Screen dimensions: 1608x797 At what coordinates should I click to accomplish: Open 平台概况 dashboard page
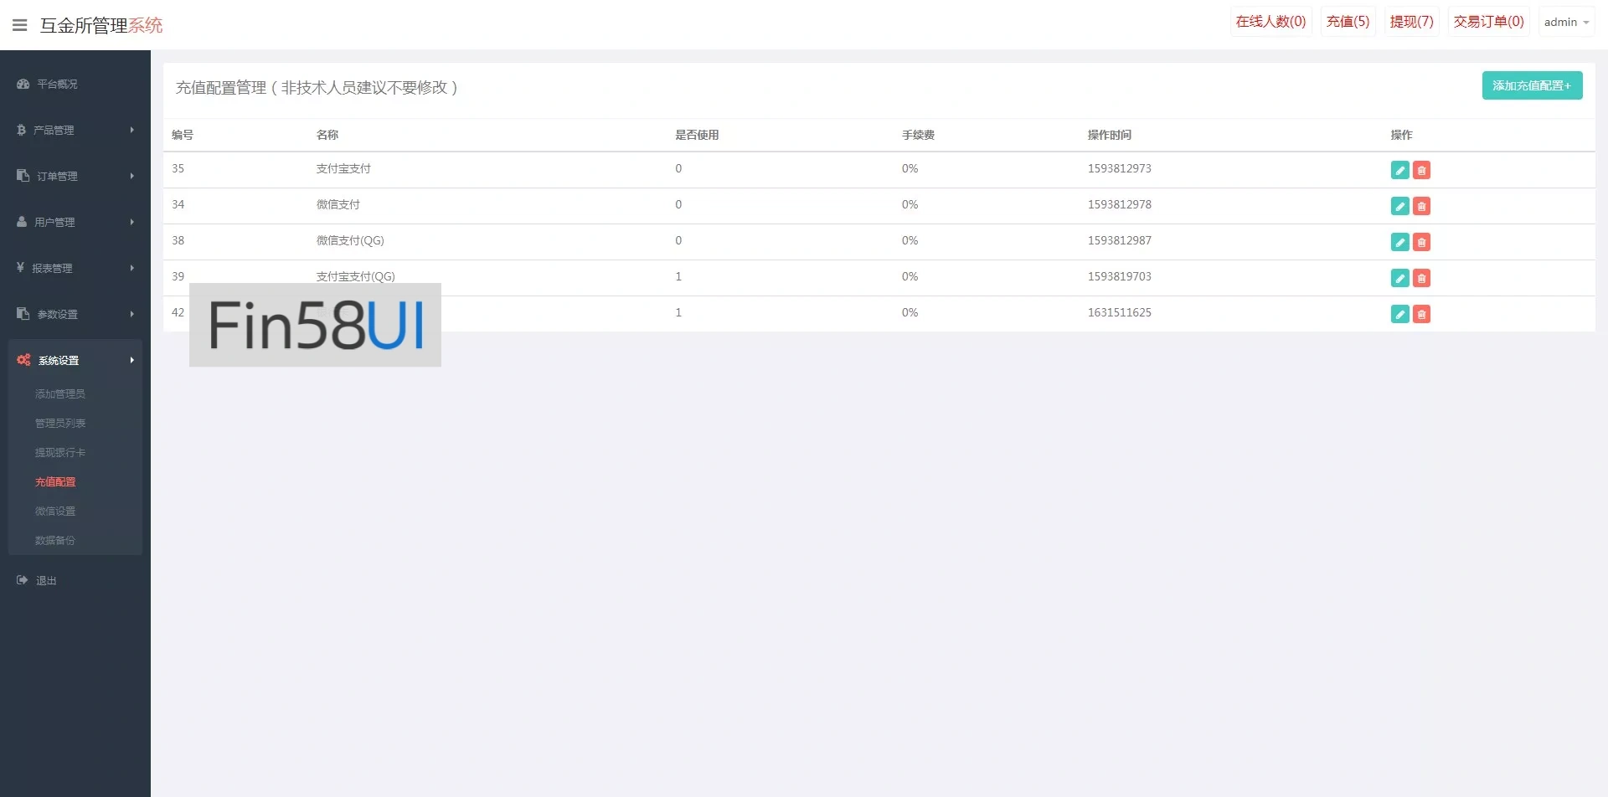click(57, 84)
